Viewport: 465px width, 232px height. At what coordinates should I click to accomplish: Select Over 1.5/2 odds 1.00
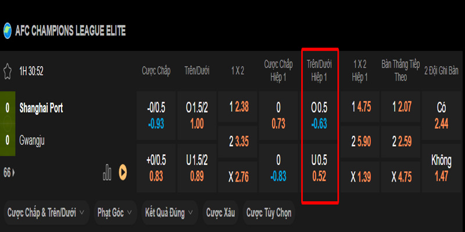point(197,115)
